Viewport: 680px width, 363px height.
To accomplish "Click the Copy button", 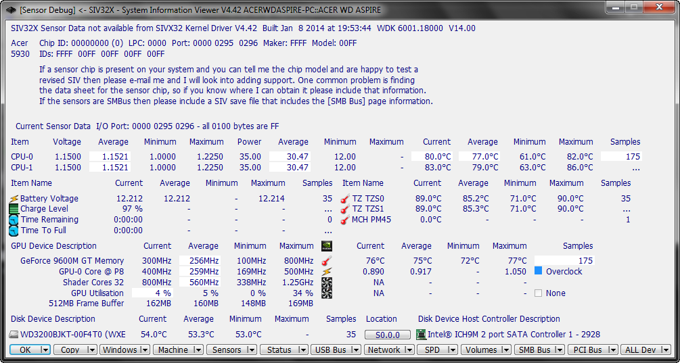I will [70, 349].
